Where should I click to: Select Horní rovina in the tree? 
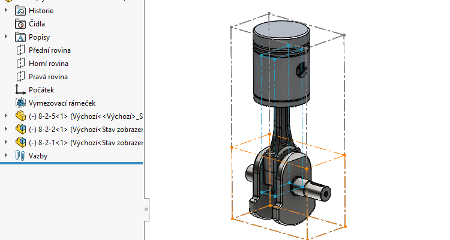tap(49, 64)
